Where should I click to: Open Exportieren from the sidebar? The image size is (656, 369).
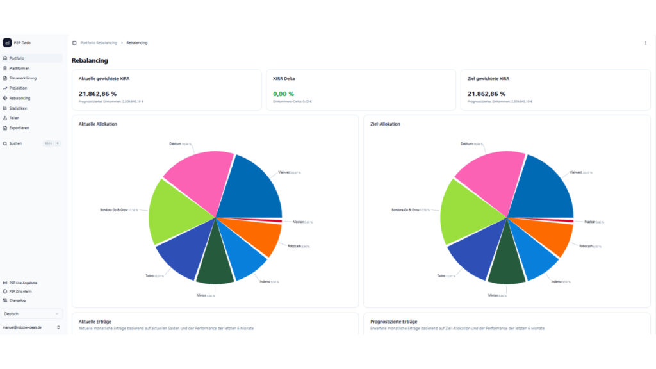(19, 128)
